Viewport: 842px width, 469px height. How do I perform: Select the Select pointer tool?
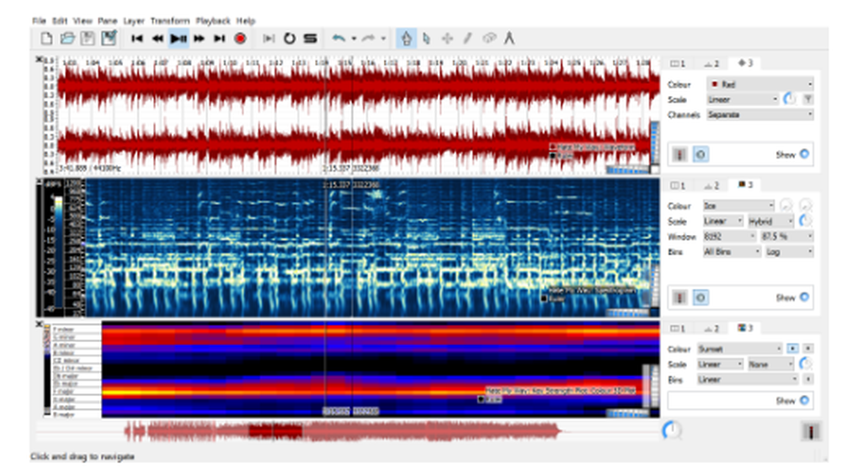tap(427, 38)
